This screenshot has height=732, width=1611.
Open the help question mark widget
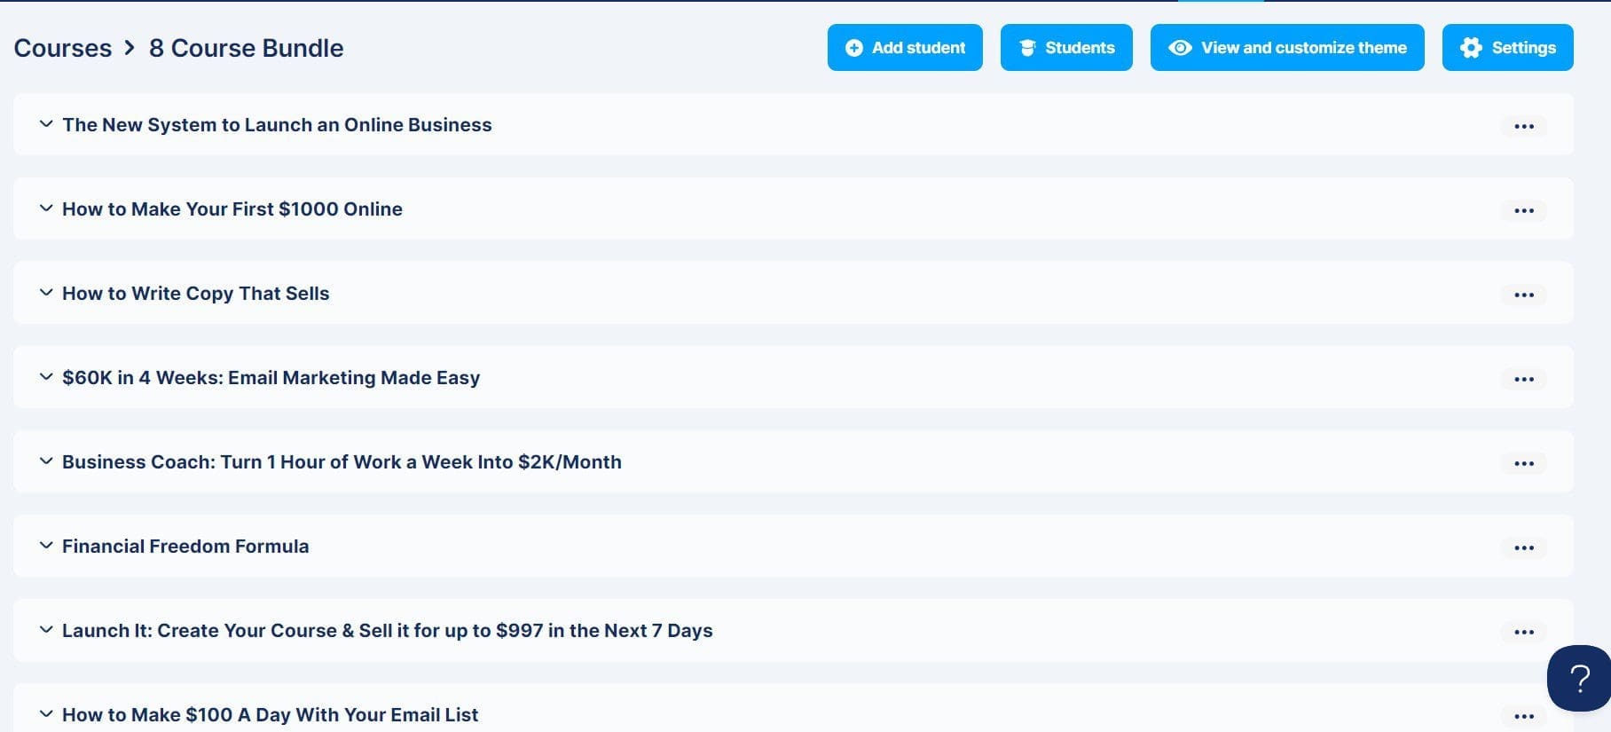(x=1579, y=679)
